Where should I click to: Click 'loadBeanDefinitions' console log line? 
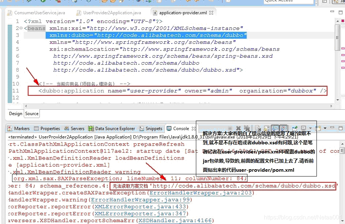point(96,158)
